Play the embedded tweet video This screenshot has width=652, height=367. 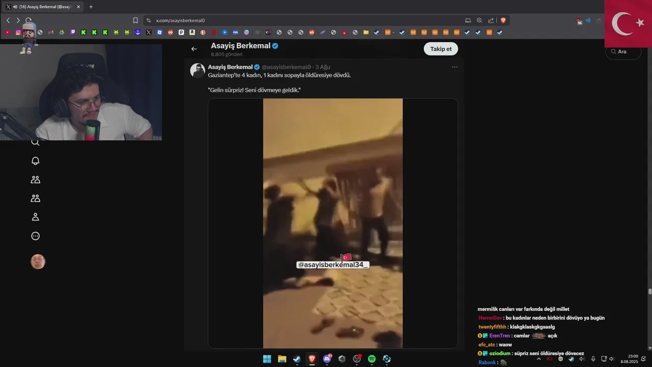(x=333, y=223)
